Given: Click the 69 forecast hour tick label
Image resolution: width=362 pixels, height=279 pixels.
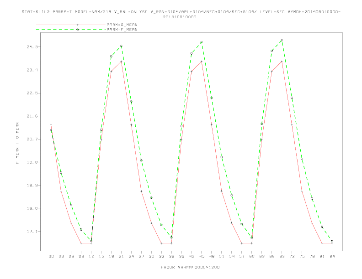Looking at the screenshot, I should [282, 256].
